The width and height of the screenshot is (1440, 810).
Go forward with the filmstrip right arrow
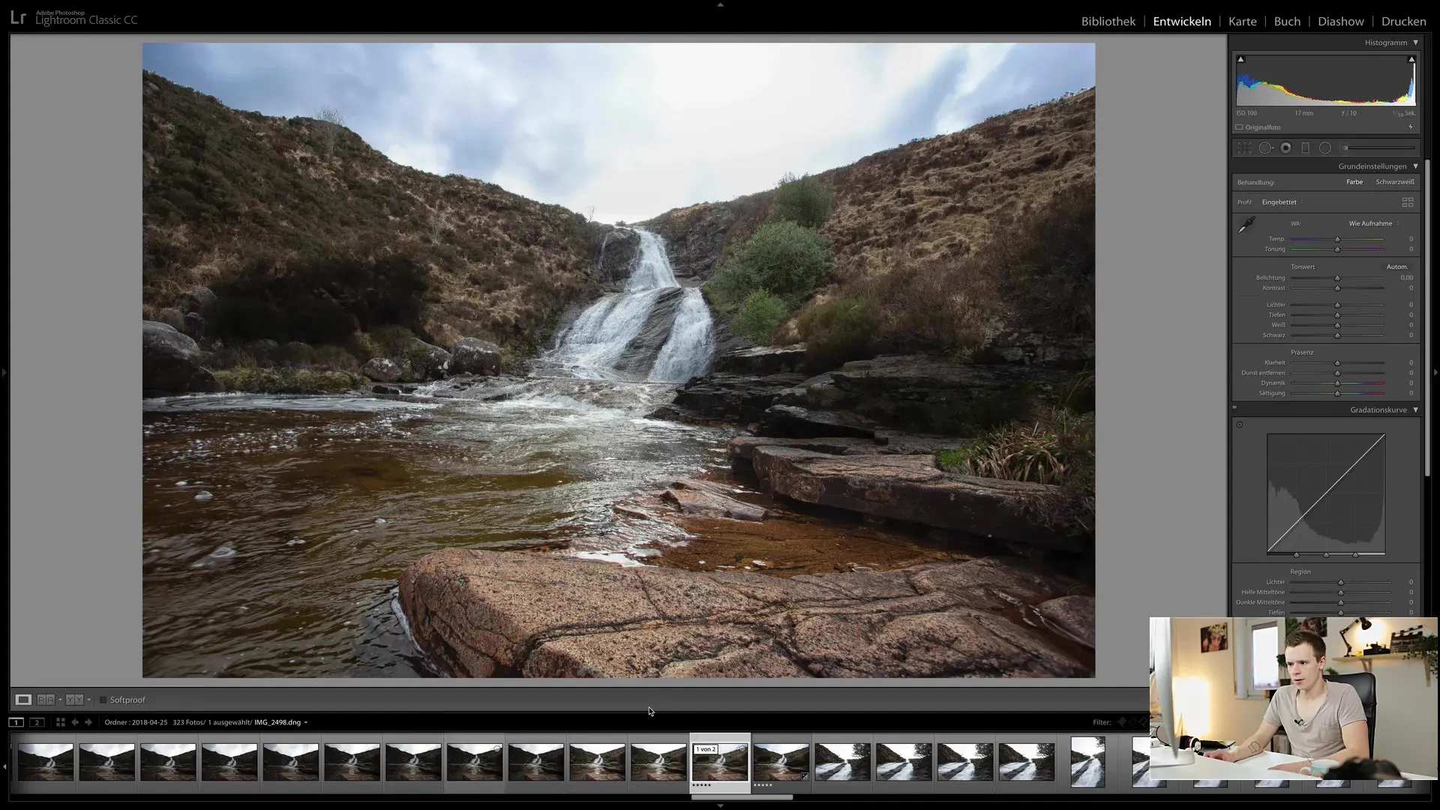tap(88, 722)
